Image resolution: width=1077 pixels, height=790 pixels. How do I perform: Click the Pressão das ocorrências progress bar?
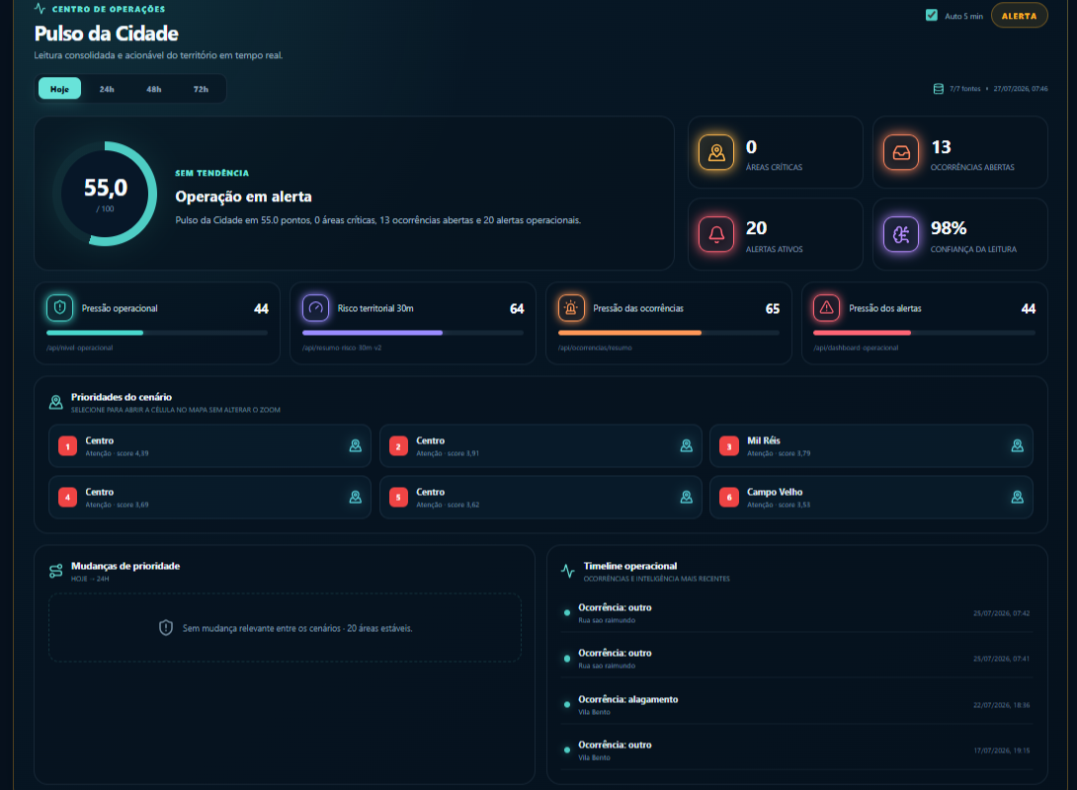(x=669, y=333)
